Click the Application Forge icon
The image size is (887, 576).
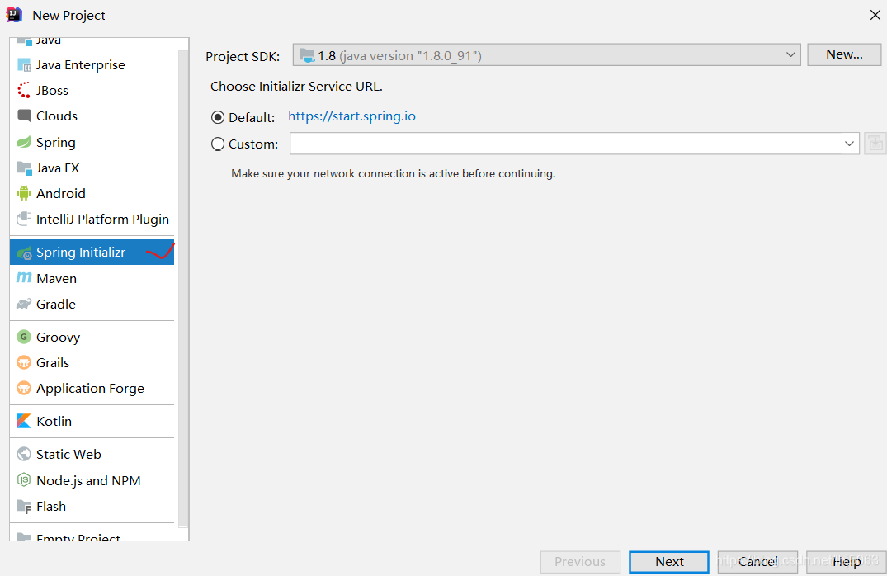24,388
